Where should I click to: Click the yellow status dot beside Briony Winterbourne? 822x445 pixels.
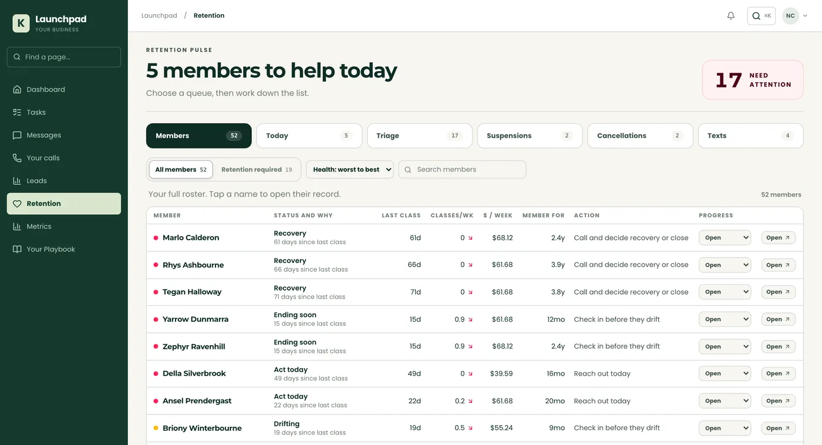(x=156, y=428)
